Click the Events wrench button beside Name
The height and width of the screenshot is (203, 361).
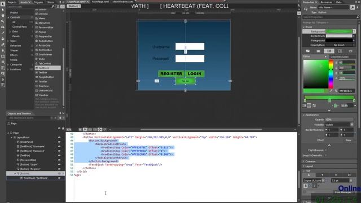352,7
